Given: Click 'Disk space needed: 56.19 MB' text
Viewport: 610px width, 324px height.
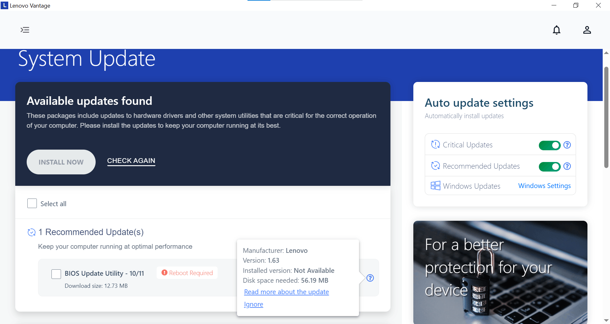Looking at the screenshot, I should coord(285,280).
